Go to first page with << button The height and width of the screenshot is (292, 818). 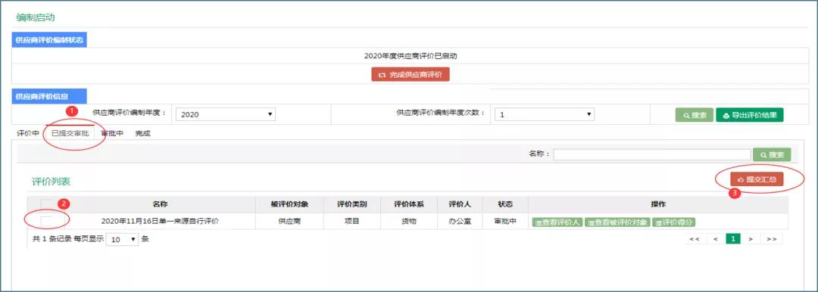(694, 239)
